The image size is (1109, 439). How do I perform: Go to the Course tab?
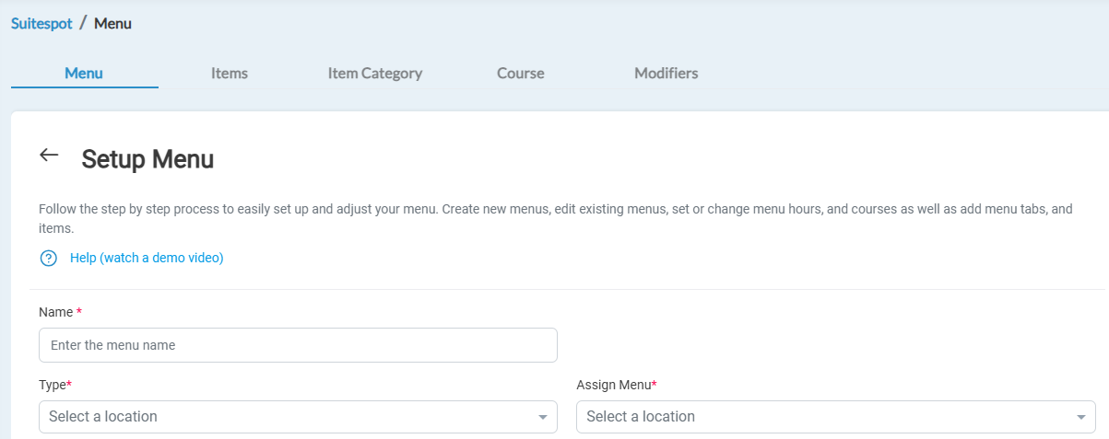click(521, 74)
